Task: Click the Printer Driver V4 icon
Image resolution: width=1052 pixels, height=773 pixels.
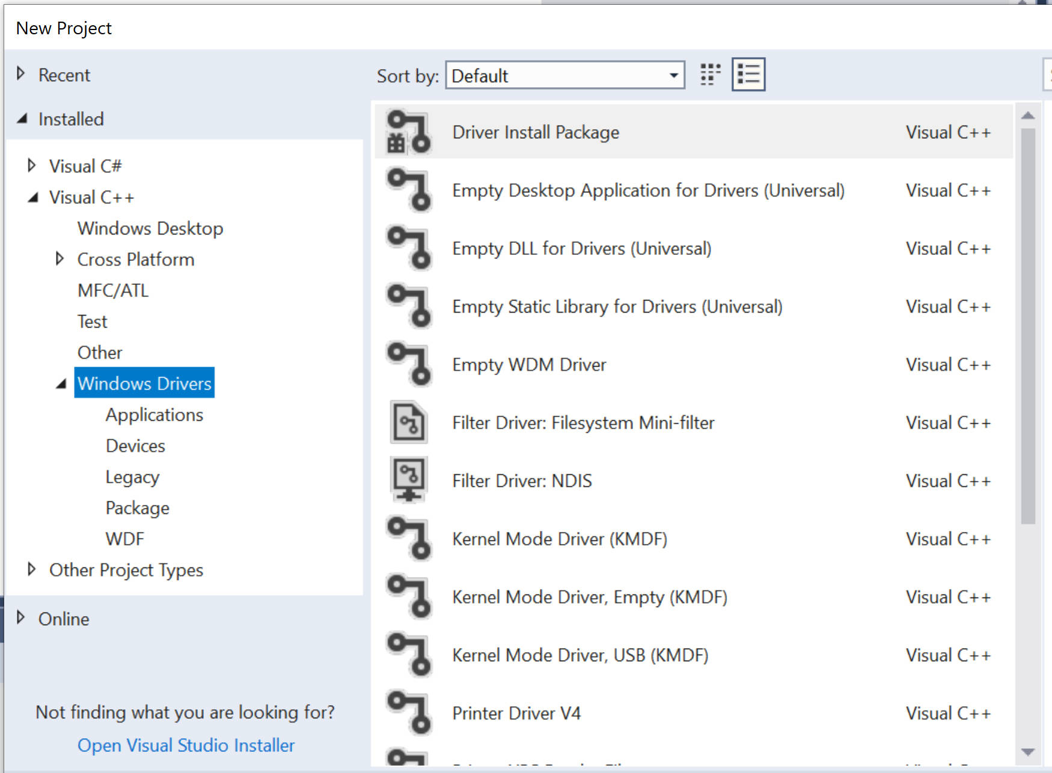Action: (x=409, y=713)
